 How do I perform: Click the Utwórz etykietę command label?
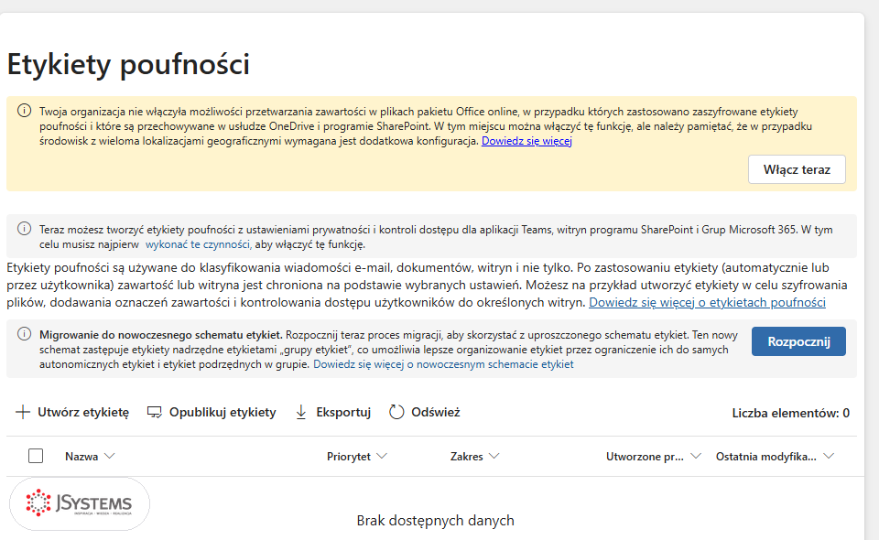click(x=83, y=412)
